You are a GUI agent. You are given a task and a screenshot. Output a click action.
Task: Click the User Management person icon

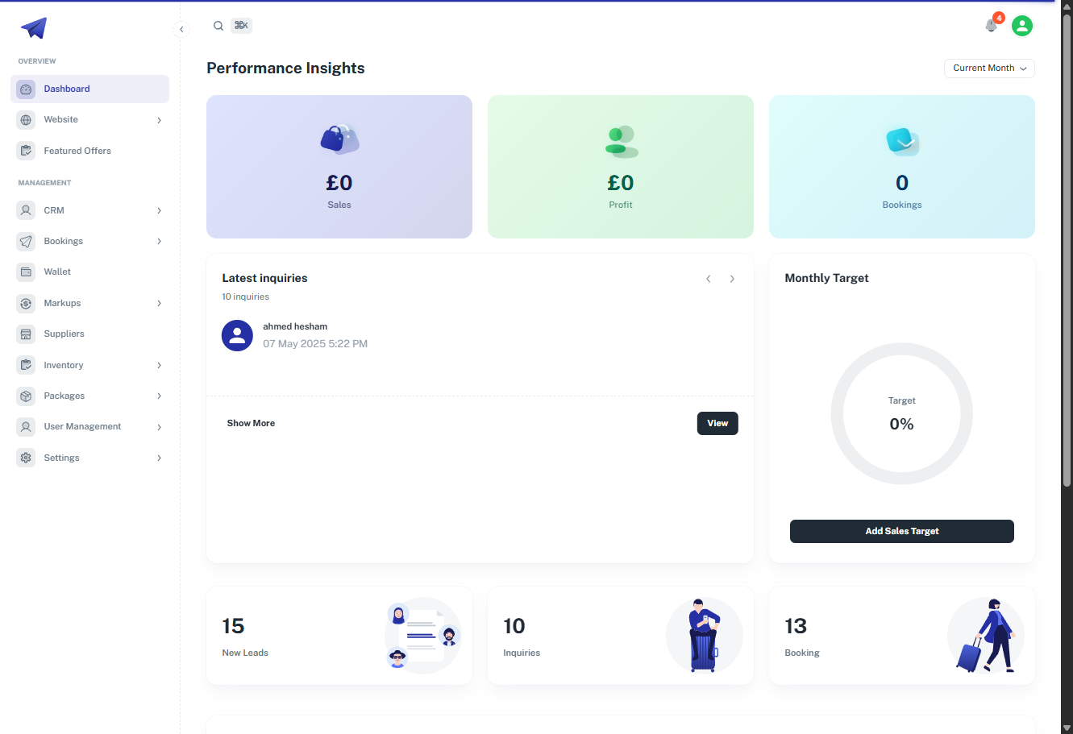tap(26, 426)
